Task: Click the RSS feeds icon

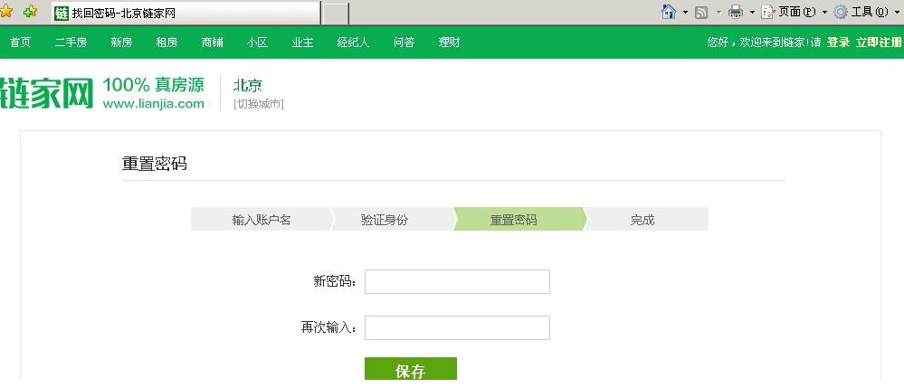Action: [701, 12]
